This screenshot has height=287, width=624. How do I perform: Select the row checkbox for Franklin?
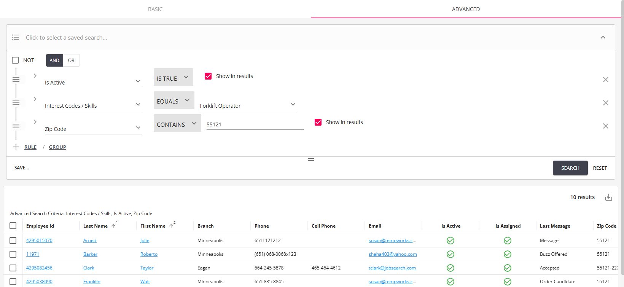tap(13, 282)
